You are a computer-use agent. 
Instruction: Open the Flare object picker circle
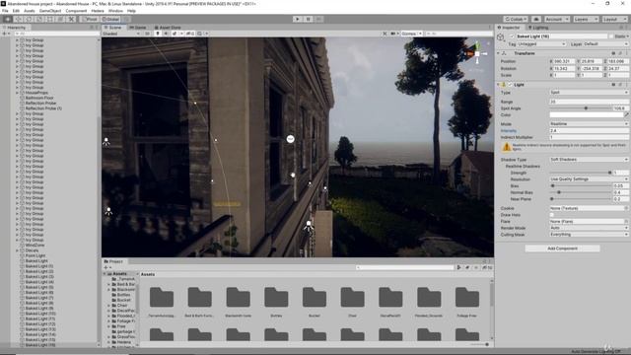626,221
